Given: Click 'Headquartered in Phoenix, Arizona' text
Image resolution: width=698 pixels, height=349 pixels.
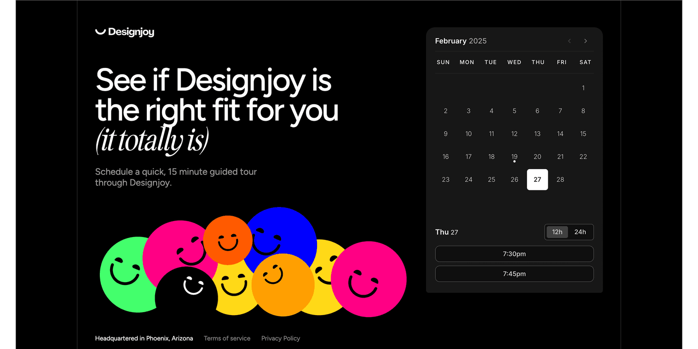Looking at the screenshot, I should [144, 338].
